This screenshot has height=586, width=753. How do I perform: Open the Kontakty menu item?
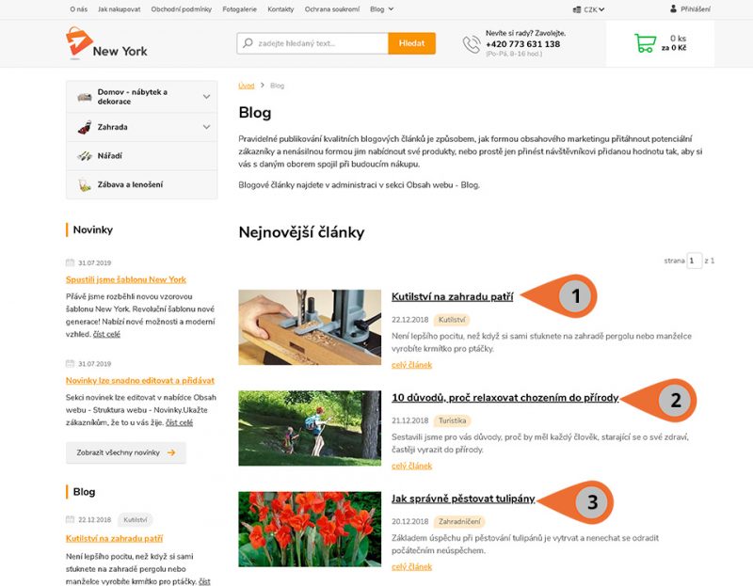(x=280, y=9)
